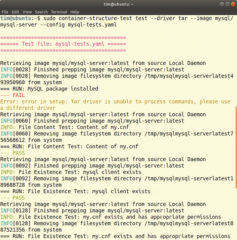This screenshot has height=240, width=237.
Task: Open the Edit menu
Action: coord(15,12)
